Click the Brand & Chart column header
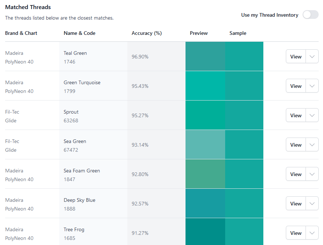This screenshot has height=245, width=323. pyautogui.click(x=21, y=33)
